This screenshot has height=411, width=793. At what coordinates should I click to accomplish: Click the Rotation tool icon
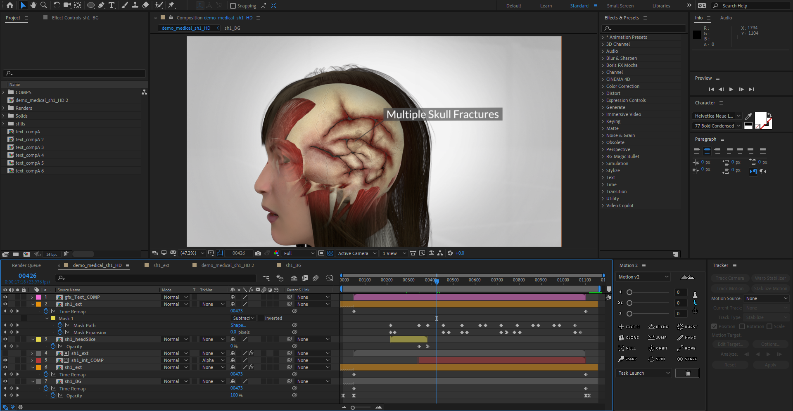pos(57,5)
